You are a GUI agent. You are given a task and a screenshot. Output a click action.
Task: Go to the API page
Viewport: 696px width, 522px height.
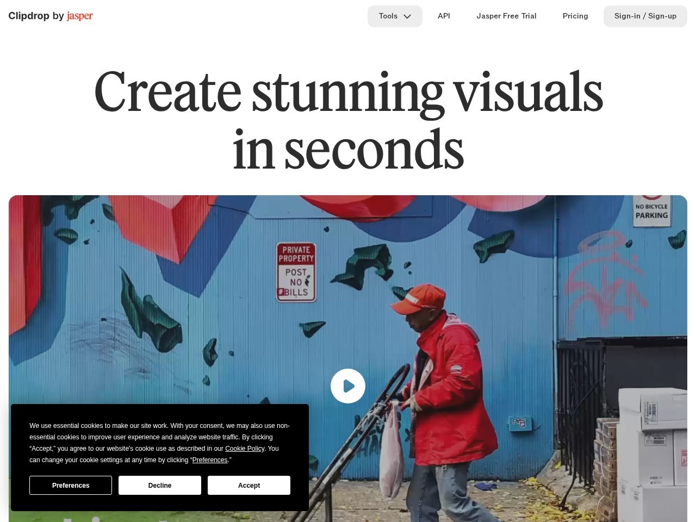click(x=444, y=16)
